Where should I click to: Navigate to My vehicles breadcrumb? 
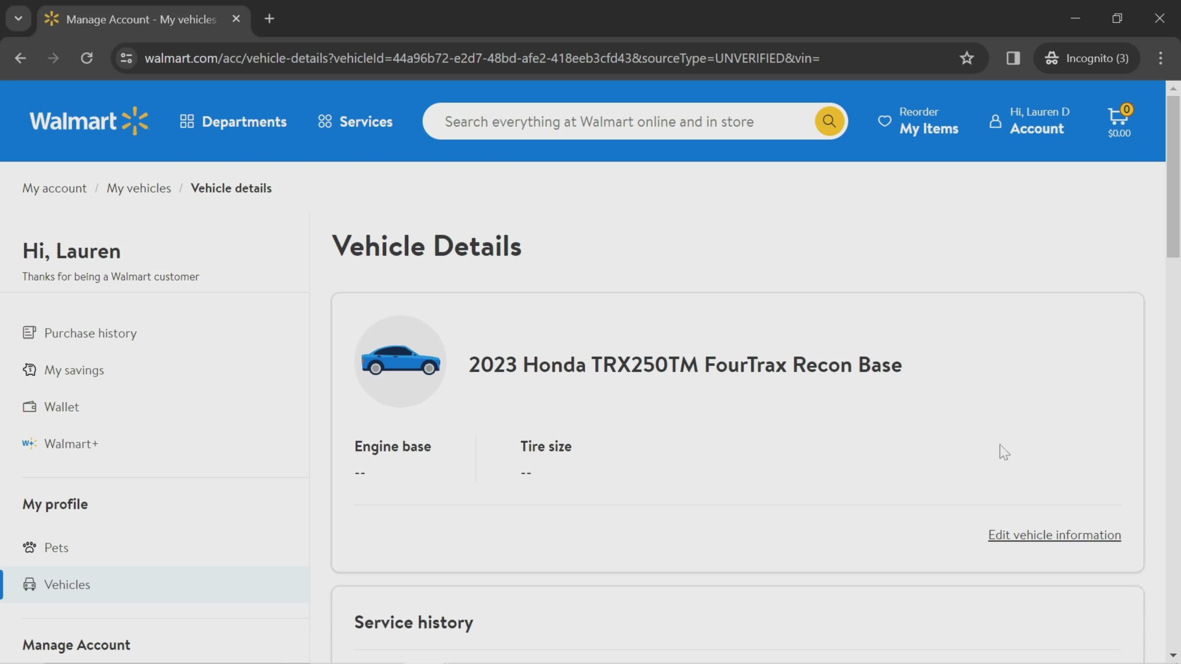point(139,187)
